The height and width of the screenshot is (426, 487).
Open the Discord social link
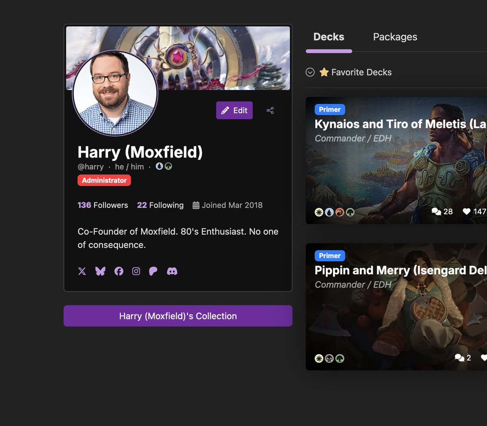172,271
